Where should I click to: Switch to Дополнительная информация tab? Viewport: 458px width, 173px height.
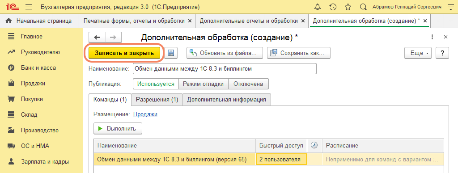click(227, 100)
